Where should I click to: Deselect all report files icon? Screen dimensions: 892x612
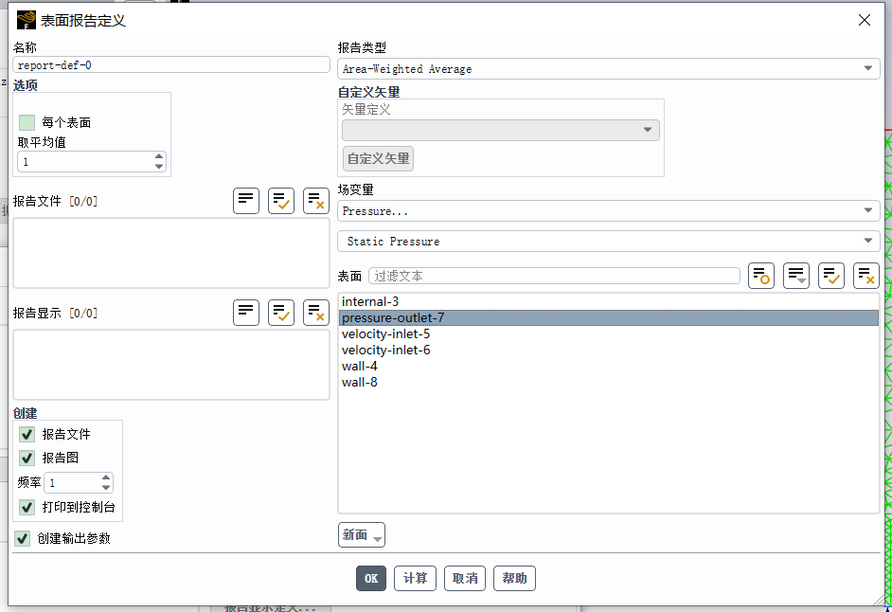click(315, 201)
